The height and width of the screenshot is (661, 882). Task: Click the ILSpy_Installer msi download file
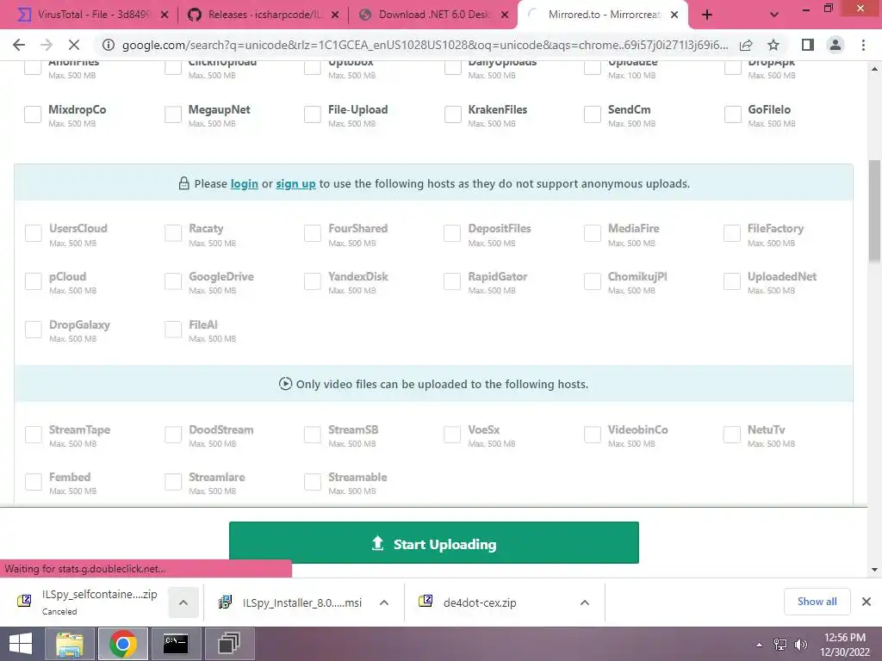(291, 602)
